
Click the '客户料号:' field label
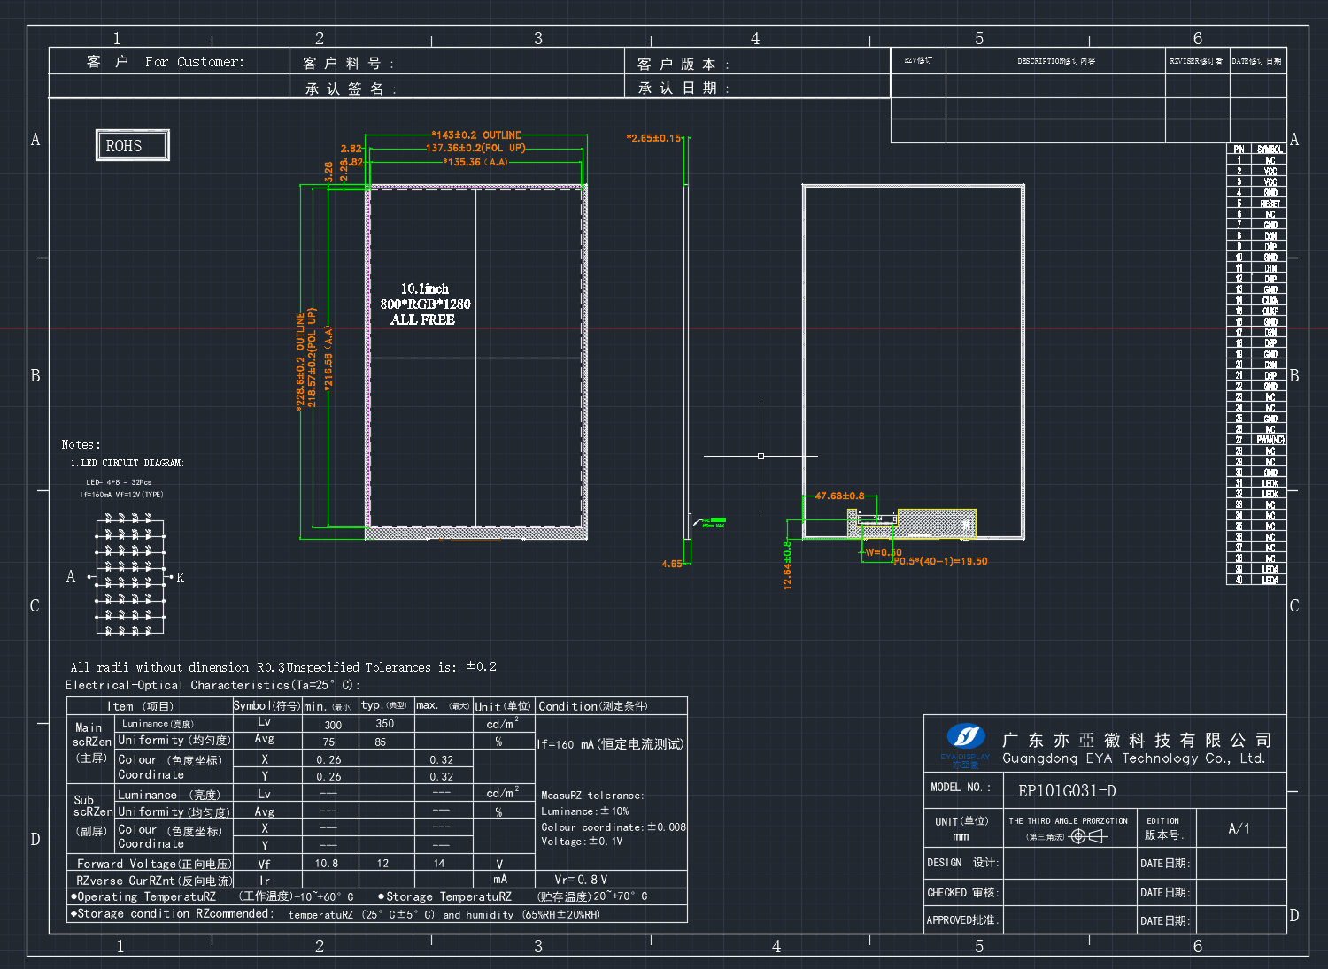[x=348, y=64]
